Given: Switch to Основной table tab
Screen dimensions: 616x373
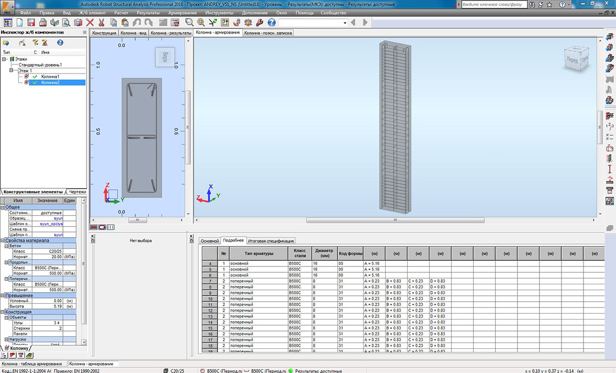Looking at the screenshot, I should (x=209, y=241).
